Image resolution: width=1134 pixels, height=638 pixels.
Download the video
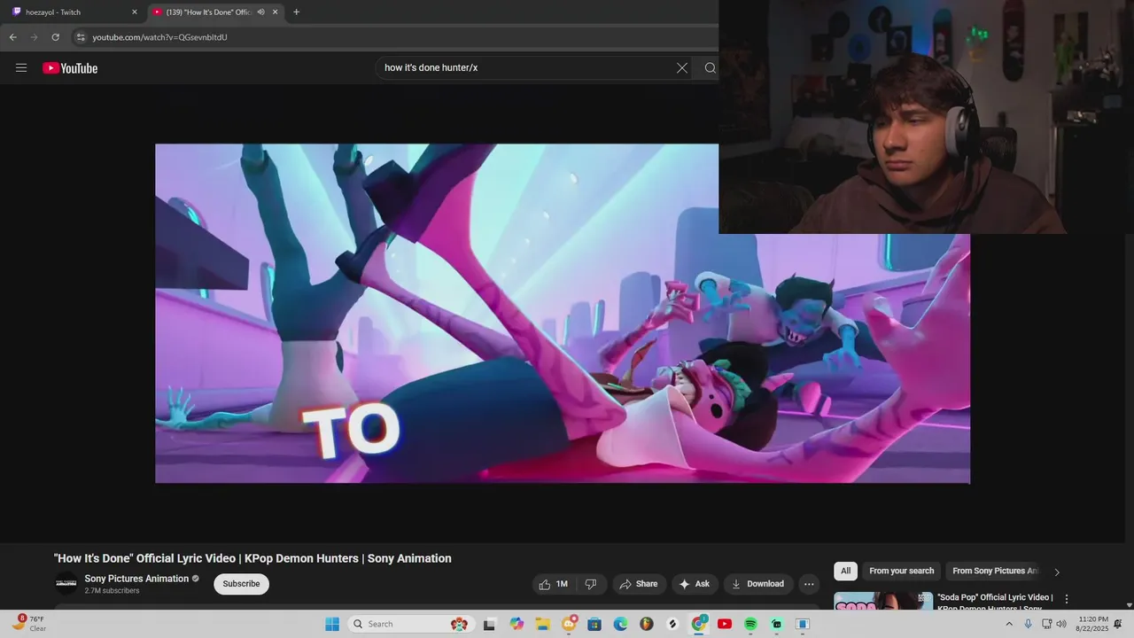757,584
